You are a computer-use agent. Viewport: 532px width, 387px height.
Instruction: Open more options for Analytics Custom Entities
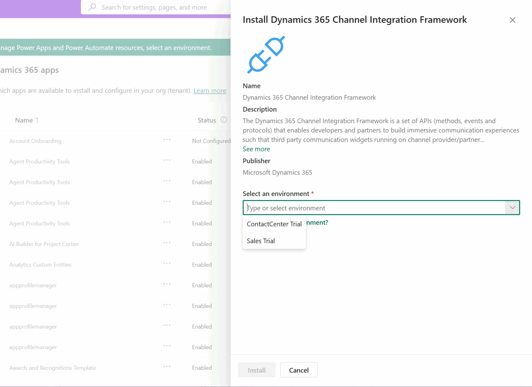(x=167, y=263)
